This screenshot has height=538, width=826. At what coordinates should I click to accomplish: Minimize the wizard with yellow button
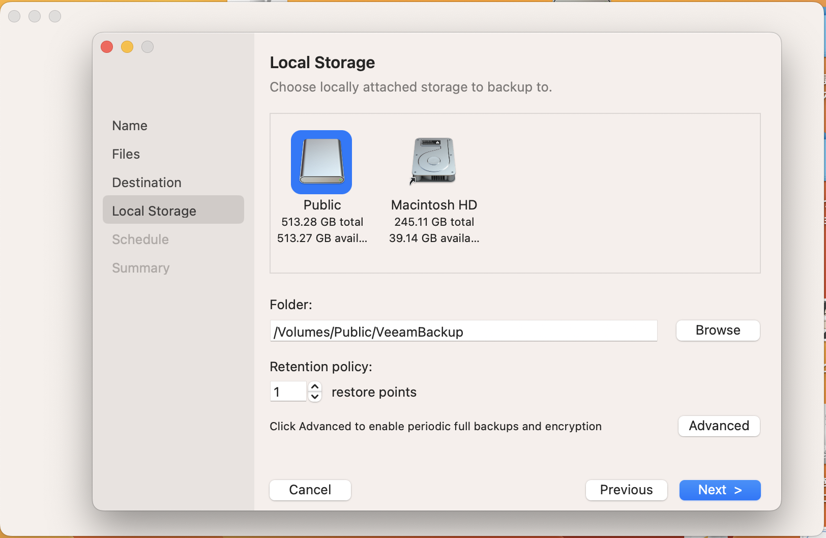point(127,47)
